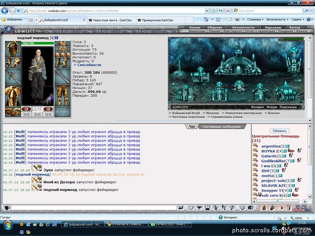315x236 pixels.
Task: Click the info icon next to SILAVIK AZE
Action: click(x=293, y=186)
